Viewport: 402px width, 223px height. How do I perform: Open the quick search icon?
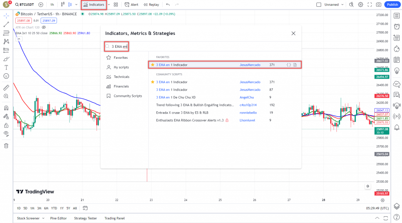pos(351,5)
